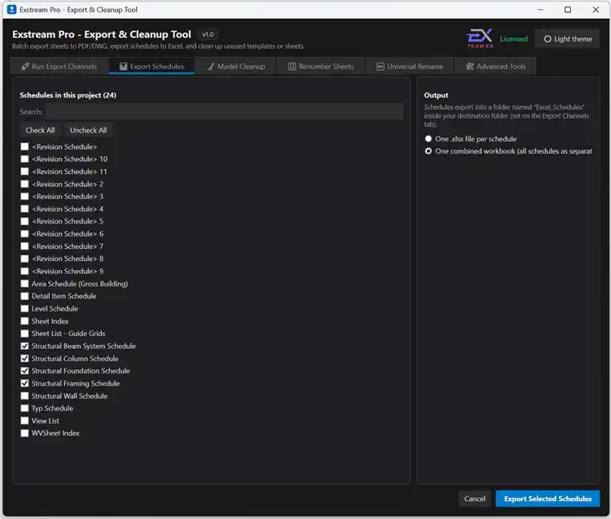Uncheck Structural Beam System Schedule
This screenshot has height=519, width=611.
pos(24,346)
